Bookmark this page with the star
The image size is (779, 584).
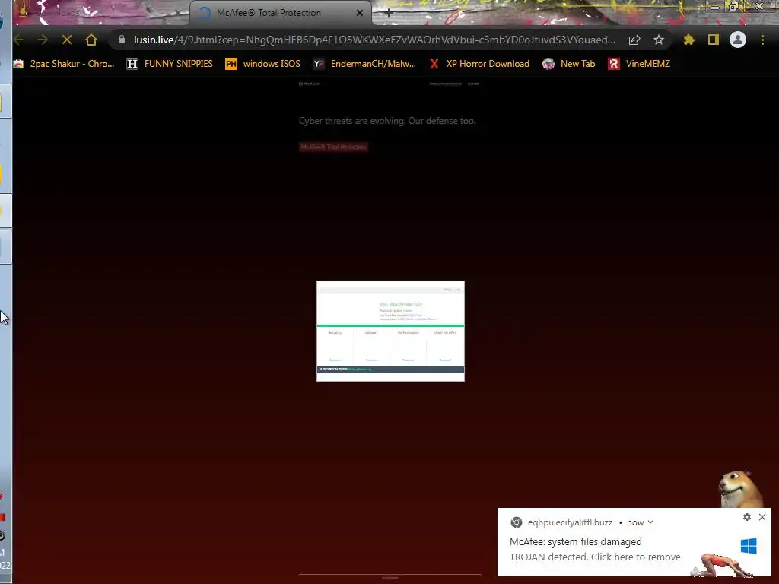pyautogui.click(x=659, y=40)
